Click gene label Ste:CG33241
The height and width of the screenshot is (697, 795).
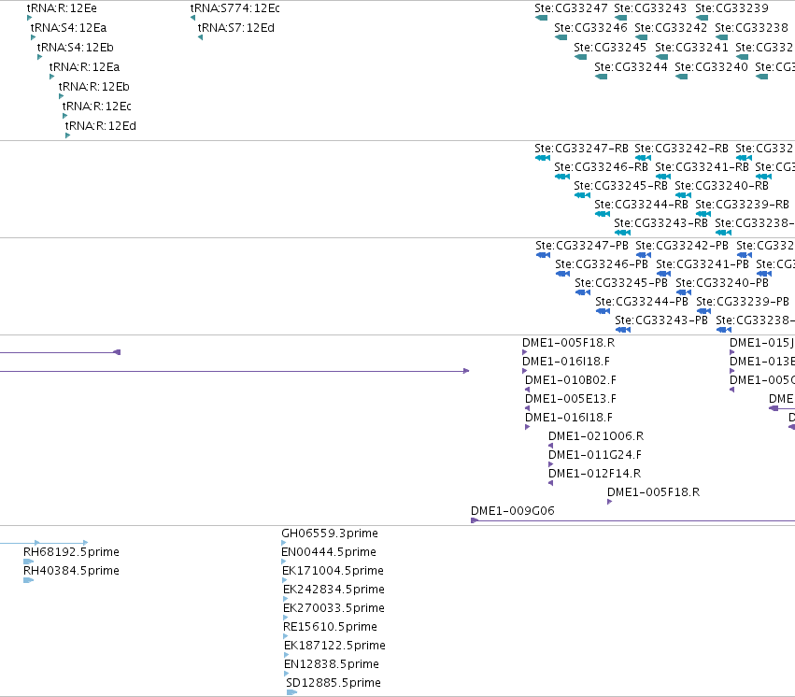(x=691, y=48)
